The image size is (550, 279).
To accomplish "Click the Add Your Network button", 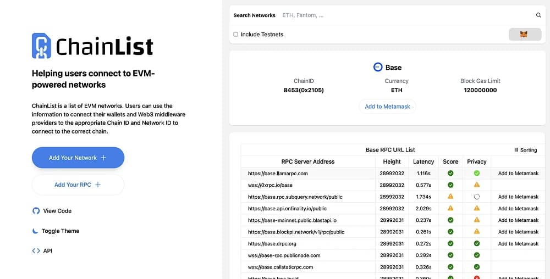I will point(78,158).
